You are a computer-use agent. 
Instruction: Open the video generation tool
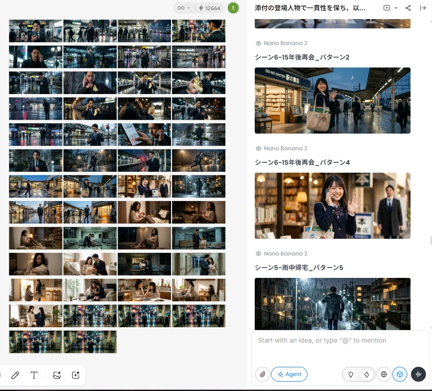click(x=76, y=375)
